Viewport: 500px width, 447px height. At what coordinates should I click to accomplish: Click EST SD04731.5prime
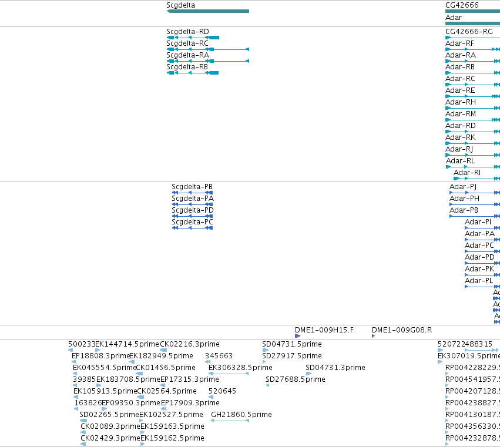pyautogui.click(x=292, y=344)
